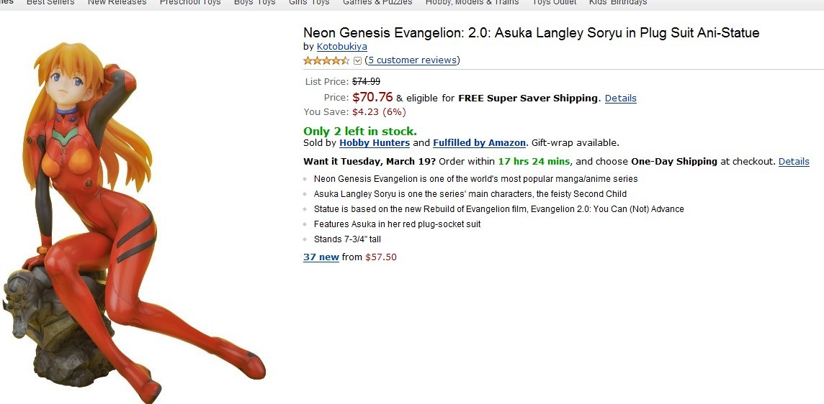Open the New Releases tab

tap(117, 3)
